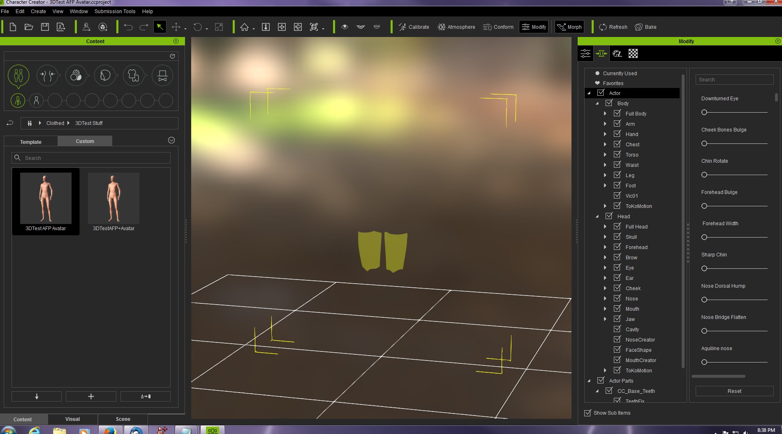The image size is (782, 434).
Task: Expand the Jaw tree node
Action: pos(605,319)
